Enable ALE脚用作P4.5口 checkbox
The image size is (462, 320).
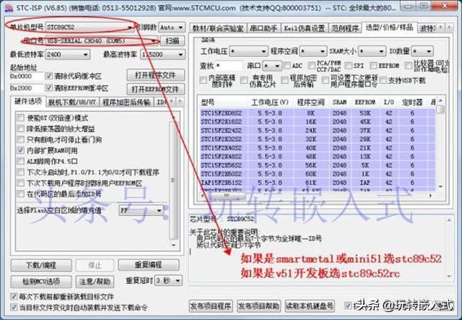click(x=20, y=161)
